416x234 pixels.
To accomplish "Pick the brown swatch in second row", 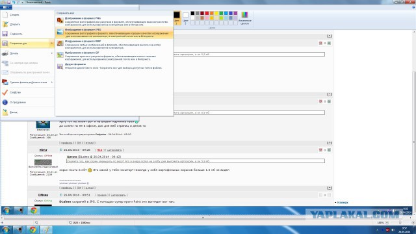I will [202, 18].
